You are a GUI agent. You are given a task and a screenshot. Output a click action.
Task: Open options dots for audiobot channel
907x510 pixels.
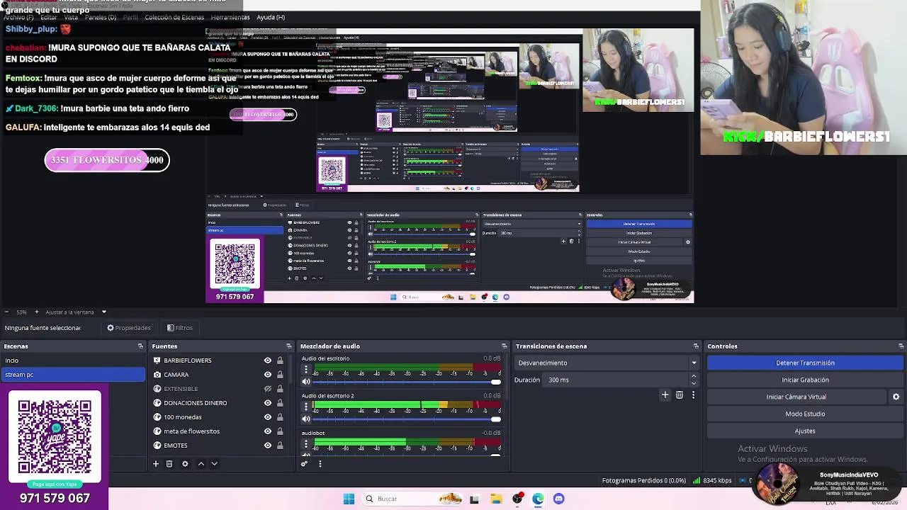[306, 444]
